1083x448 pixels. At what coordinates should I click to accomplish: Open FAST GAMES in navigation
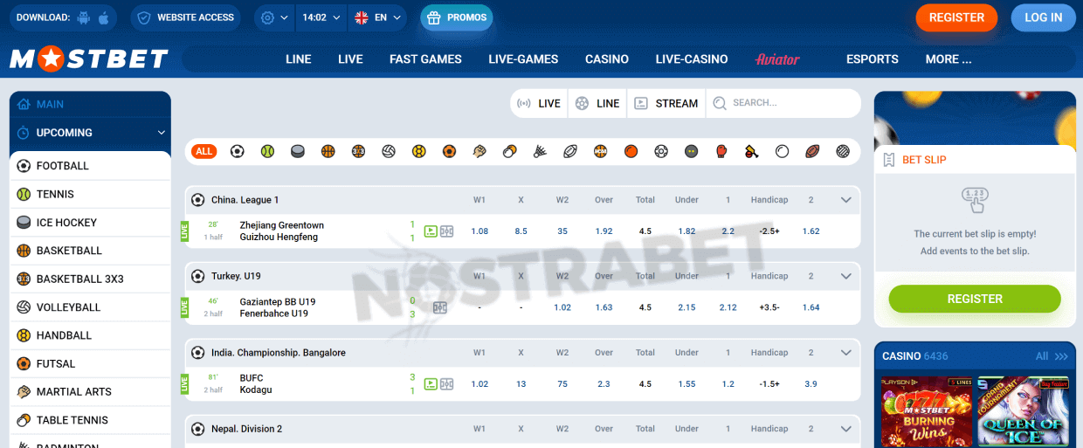[x=425, y=59]
